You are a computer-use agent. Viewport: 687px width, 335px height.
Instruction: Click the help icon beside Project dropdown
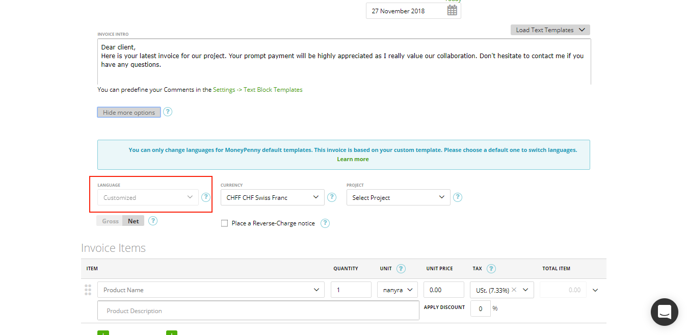coord(457,197)
